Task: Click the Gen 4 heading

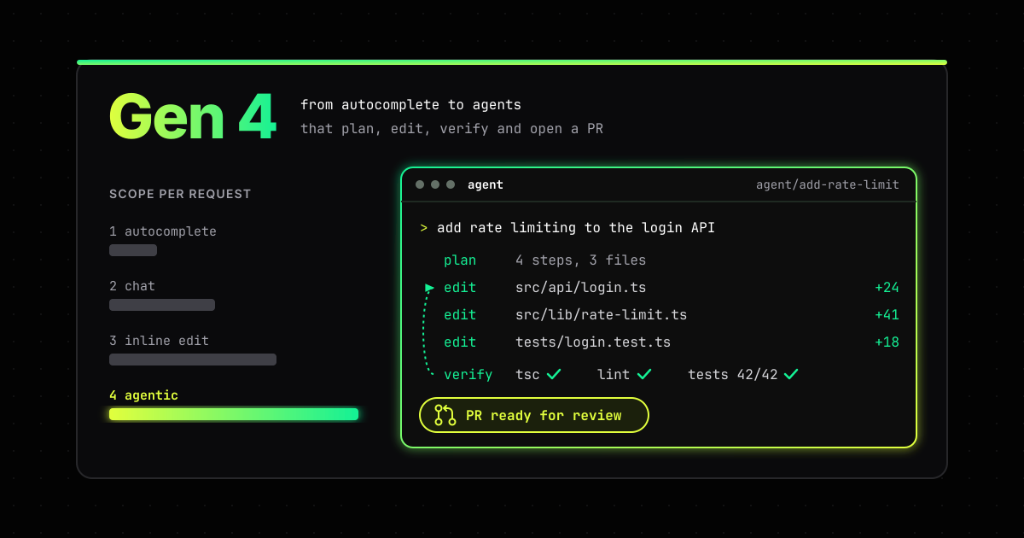Action: click(193, 117)
